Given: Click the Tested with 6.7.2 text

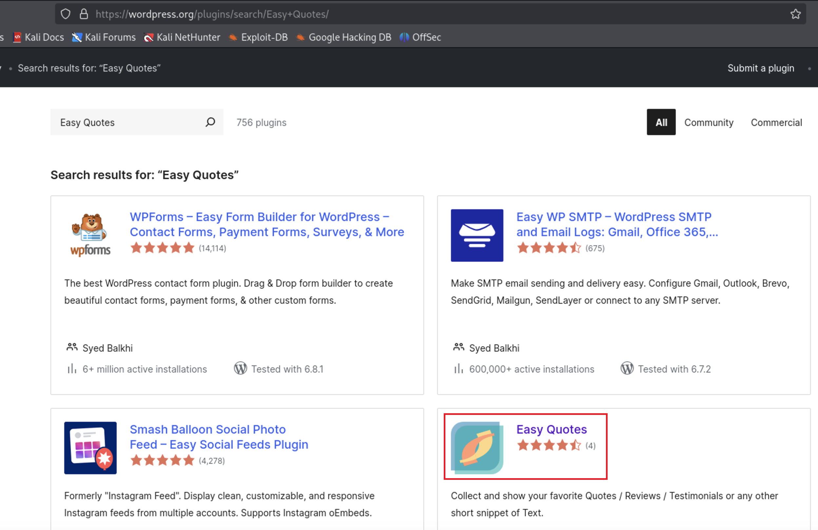Looking at the screenshot, I should [674, 369].
